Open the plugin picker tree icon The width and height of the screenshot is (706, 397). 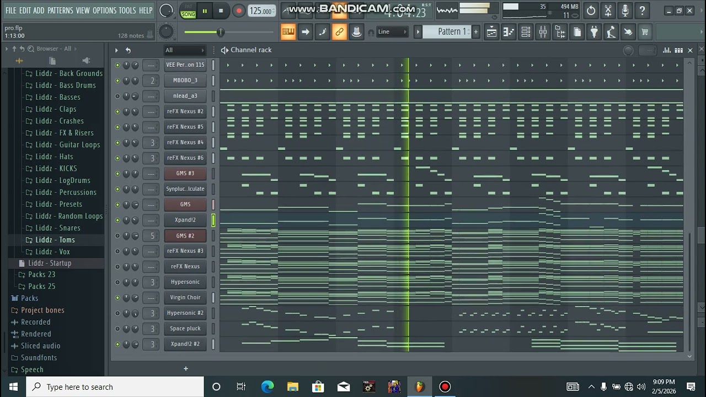[x=560, y=32]
